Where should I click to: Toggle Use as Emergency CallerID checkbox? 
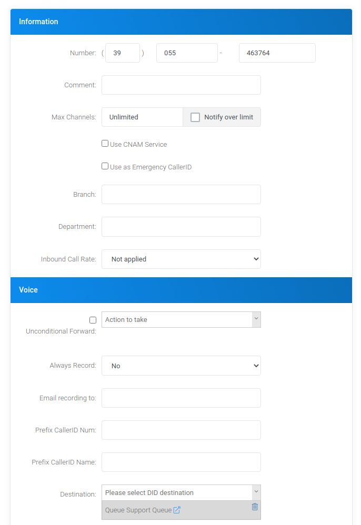click(105, 166)
